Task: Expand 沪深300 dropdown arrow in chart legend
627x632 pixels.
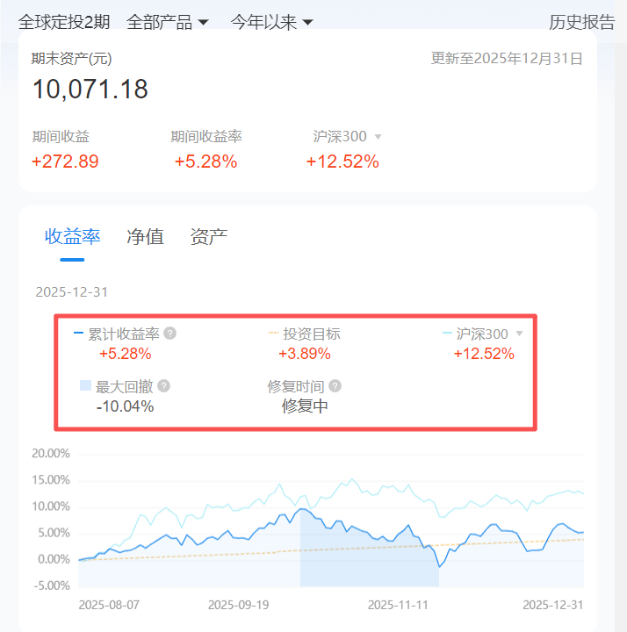Action: coord(519,334)
